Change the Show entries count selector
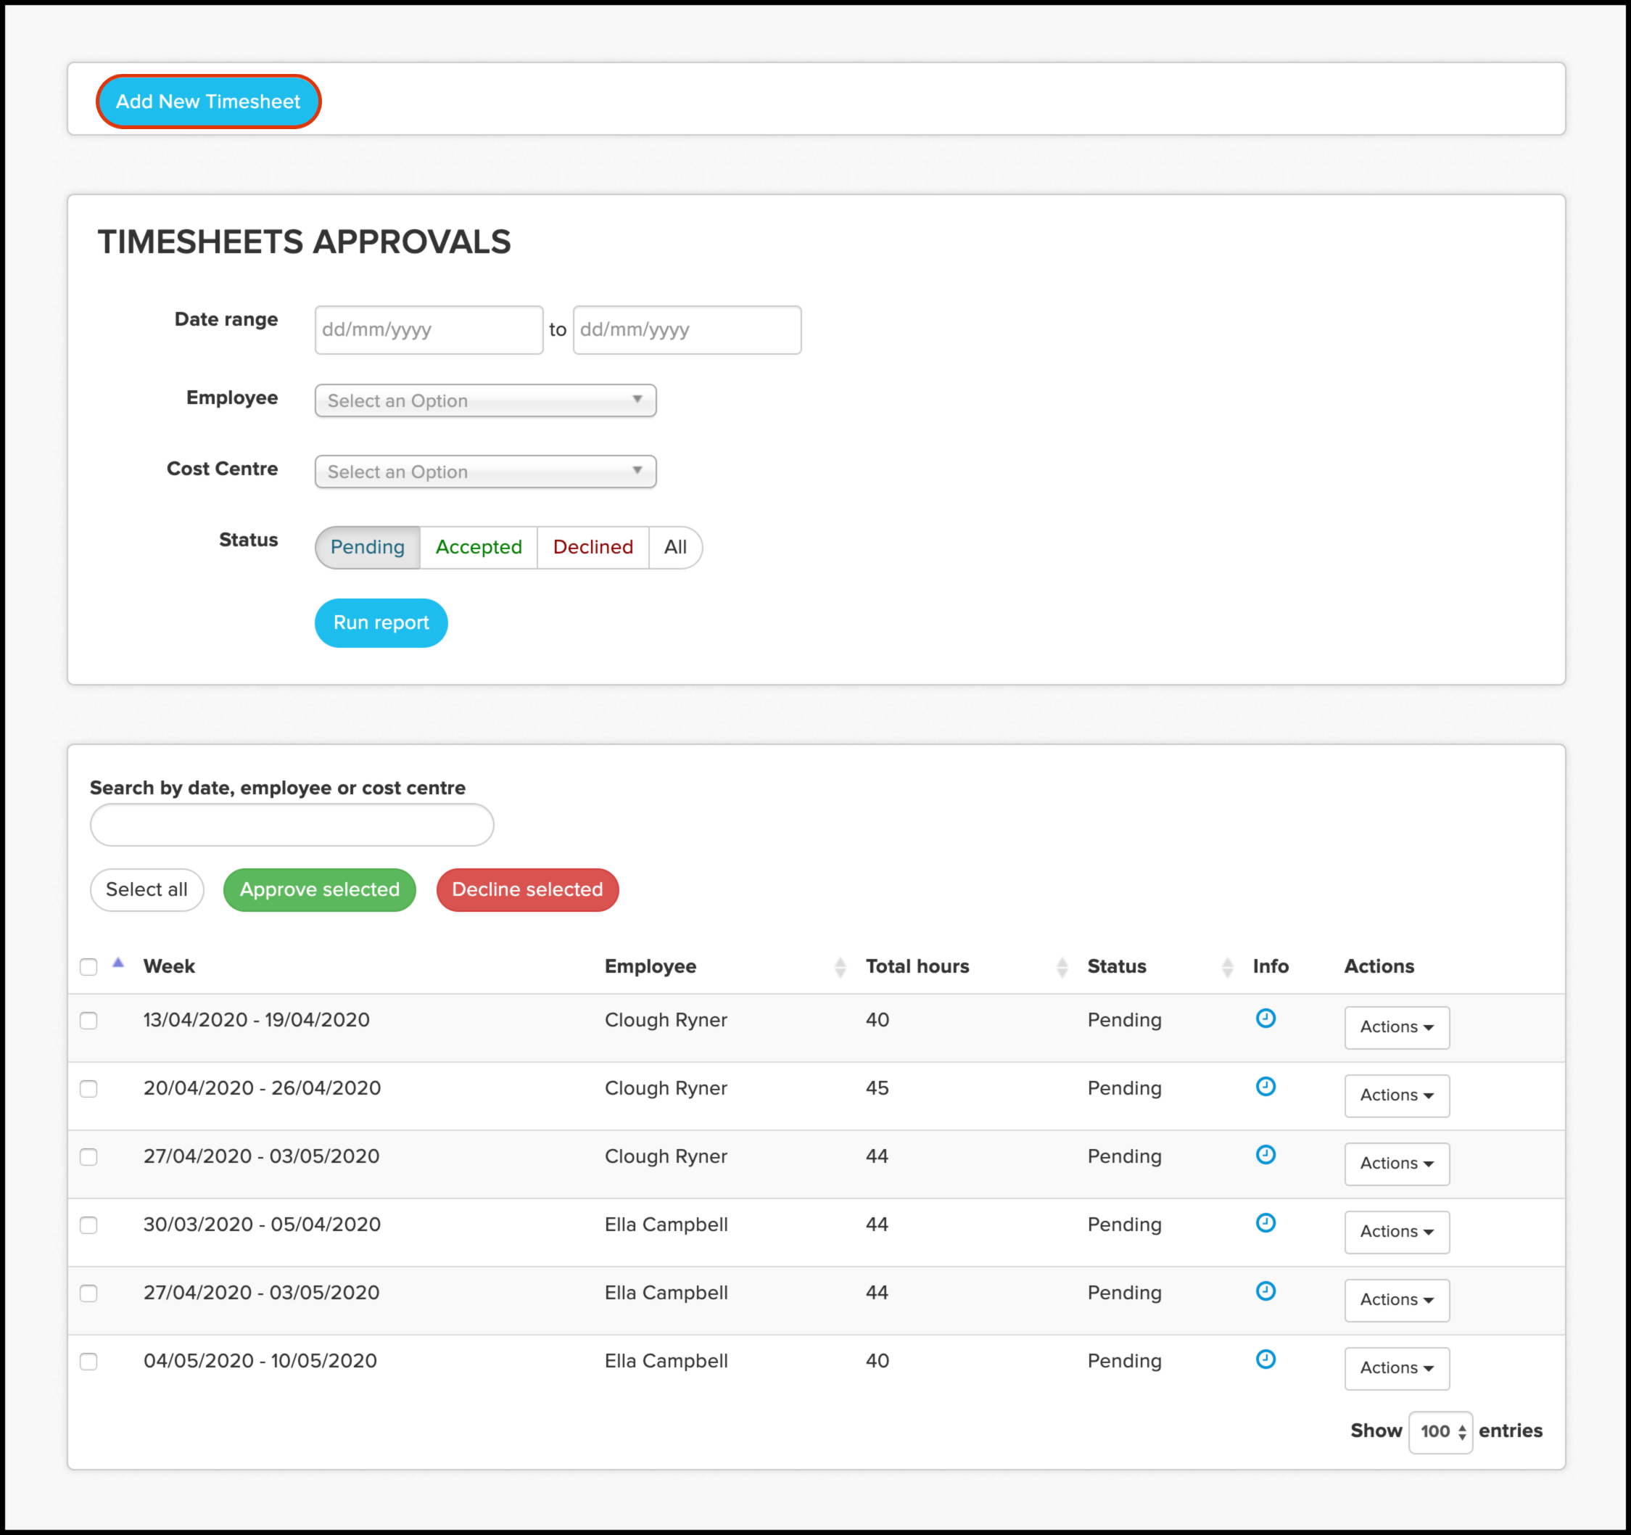The width and height of the screenshot is (1631, 1535). tap(1440, 1431)
